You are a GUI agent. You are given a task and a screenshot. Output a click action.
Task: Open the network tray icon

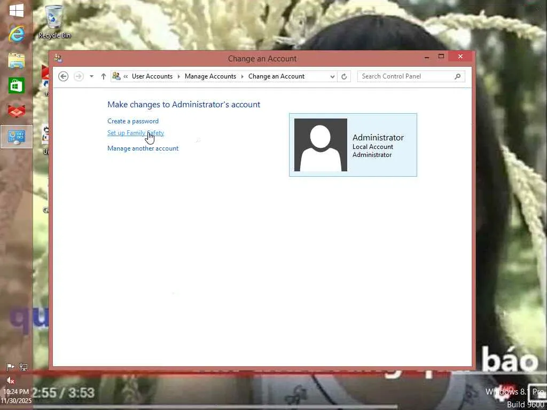click(24, 367)
